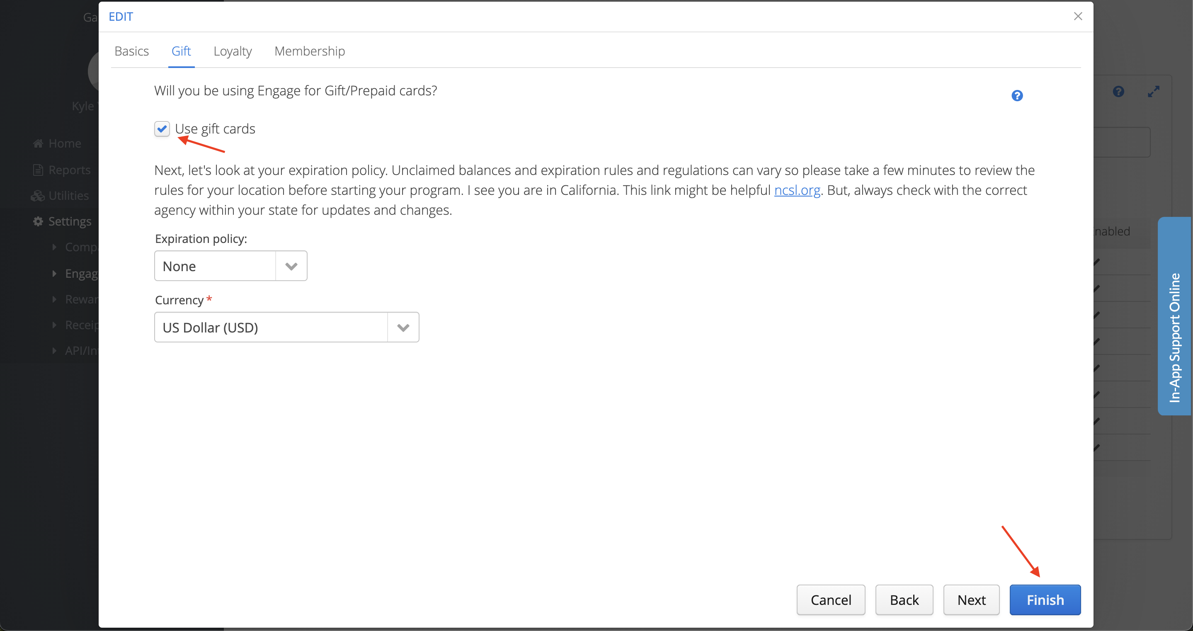Click the Reports document icon in sidebar
The image size is (1193, 631).
click(x=38, y=170)
